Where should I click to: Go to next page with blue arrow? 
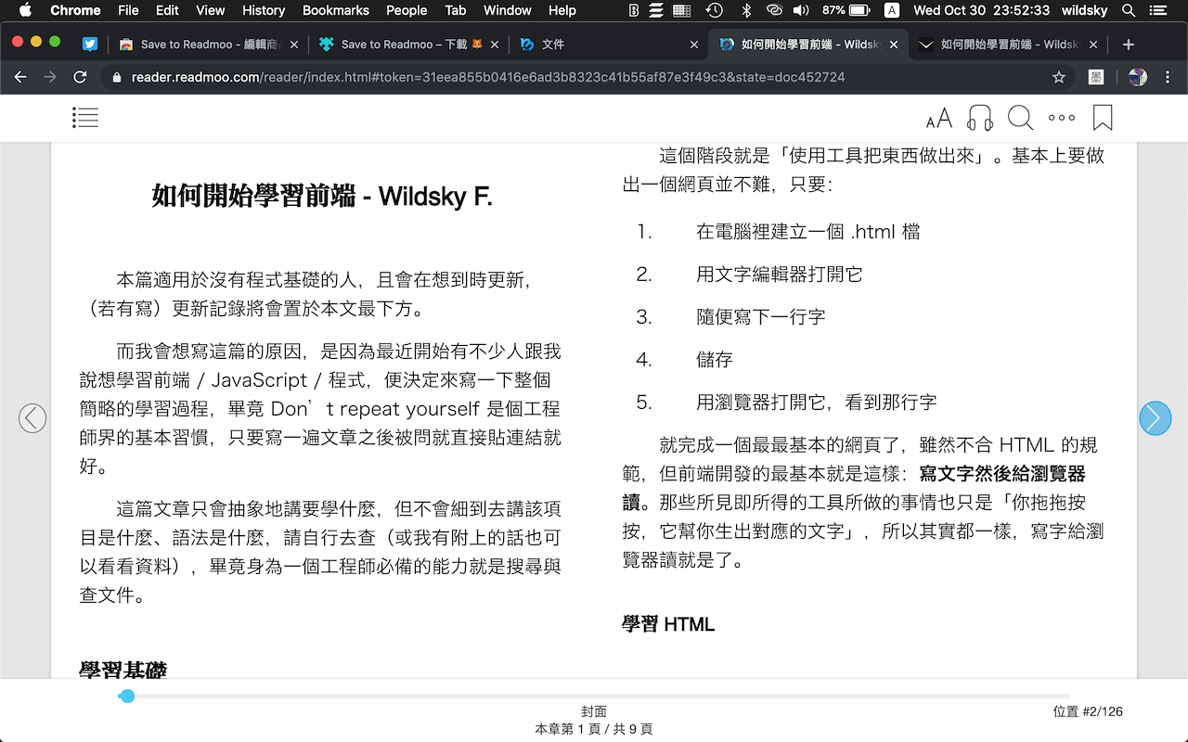1156,418
